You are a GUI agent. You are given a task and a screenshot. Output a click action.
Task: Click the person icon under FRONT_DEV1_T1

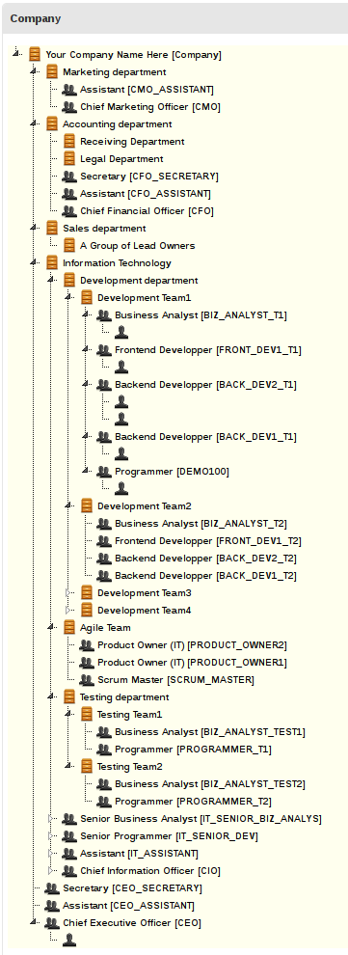tap(121, 368)
